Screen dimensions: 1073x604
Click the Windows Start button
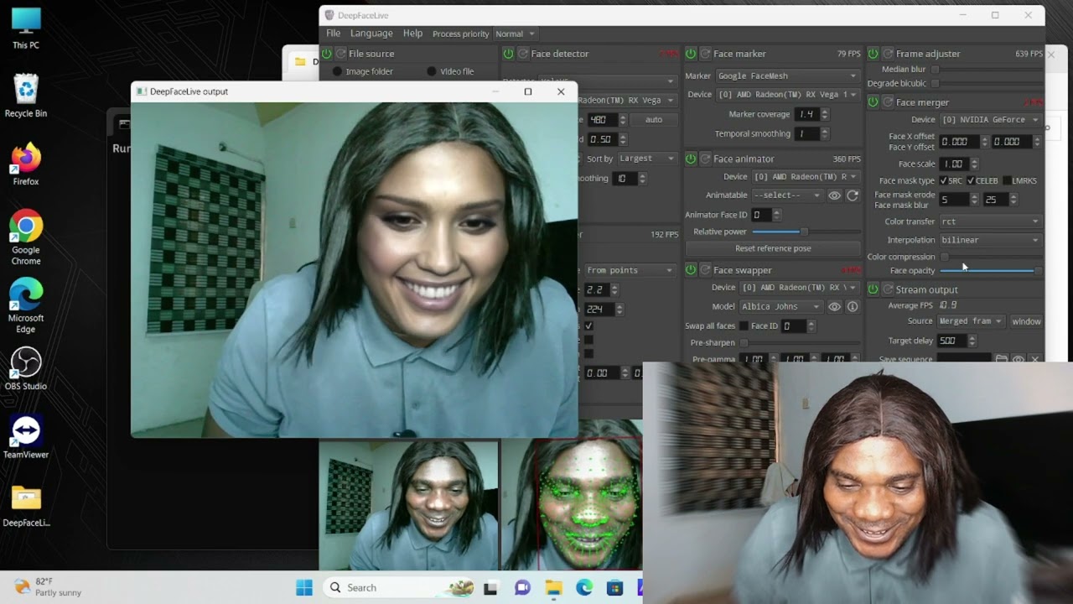304,587
